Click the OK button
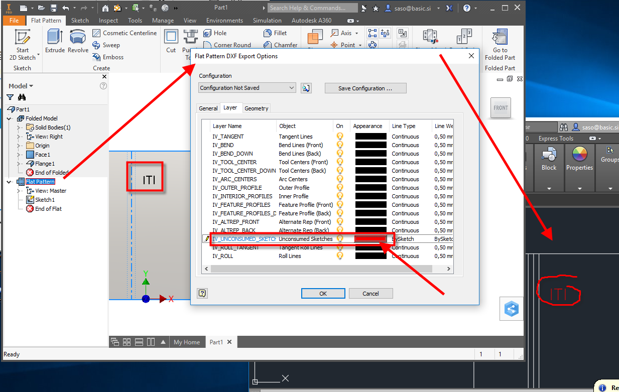The height and width of the screenshot is (392, 619). click(323, 294)
